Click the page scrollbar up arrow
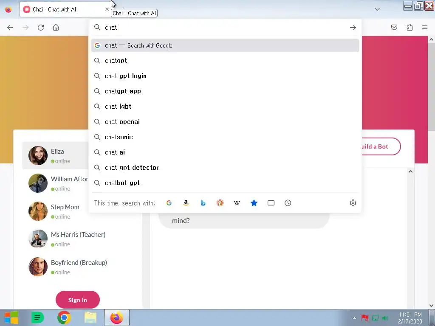 tap(431, 39)
